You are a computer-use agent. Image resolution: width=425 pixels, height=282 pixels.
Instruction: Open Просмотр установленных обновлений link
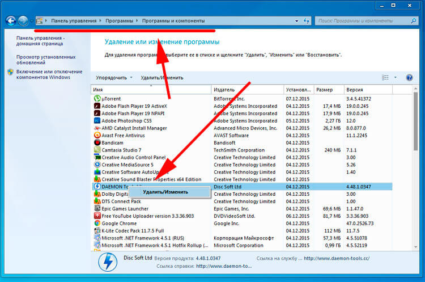tap(46, 60)
